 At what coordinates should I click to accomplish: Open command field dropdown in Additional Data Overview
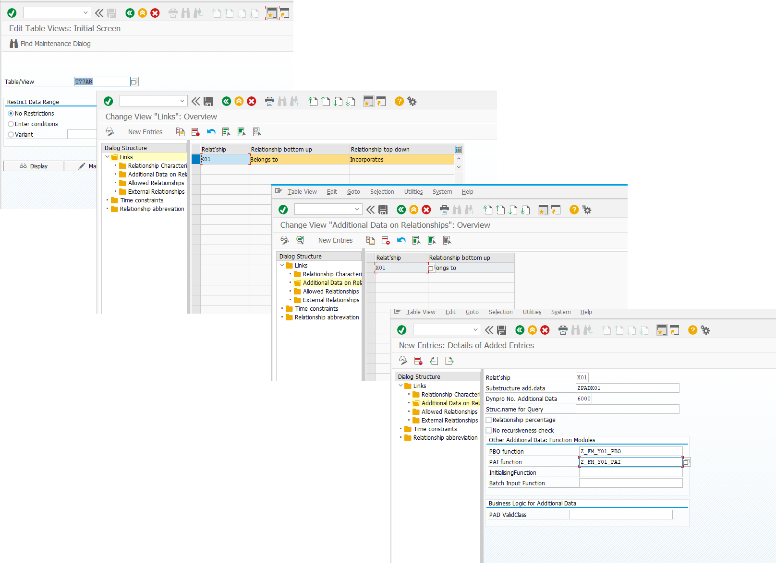click(357, 210)
